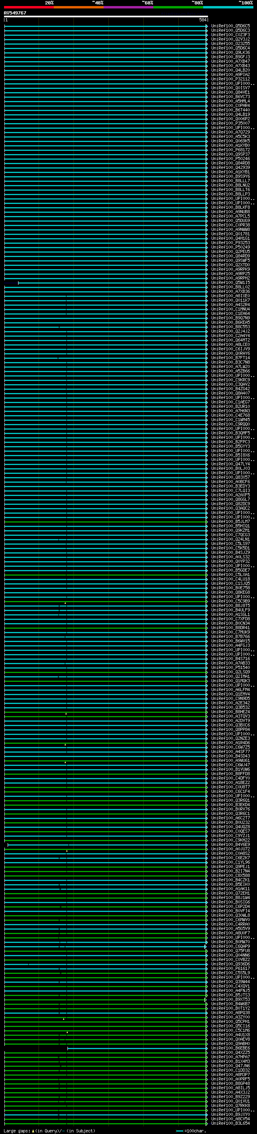The width and height of the screenshot is (257, 1134).
Task: Click the Large gaps legend text
Action: [49, 1131]
